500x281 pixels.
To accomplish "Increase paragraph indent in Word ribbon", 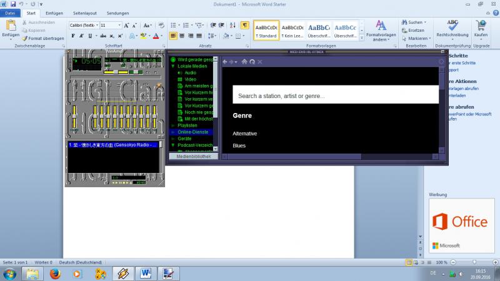I will point(221,25).
